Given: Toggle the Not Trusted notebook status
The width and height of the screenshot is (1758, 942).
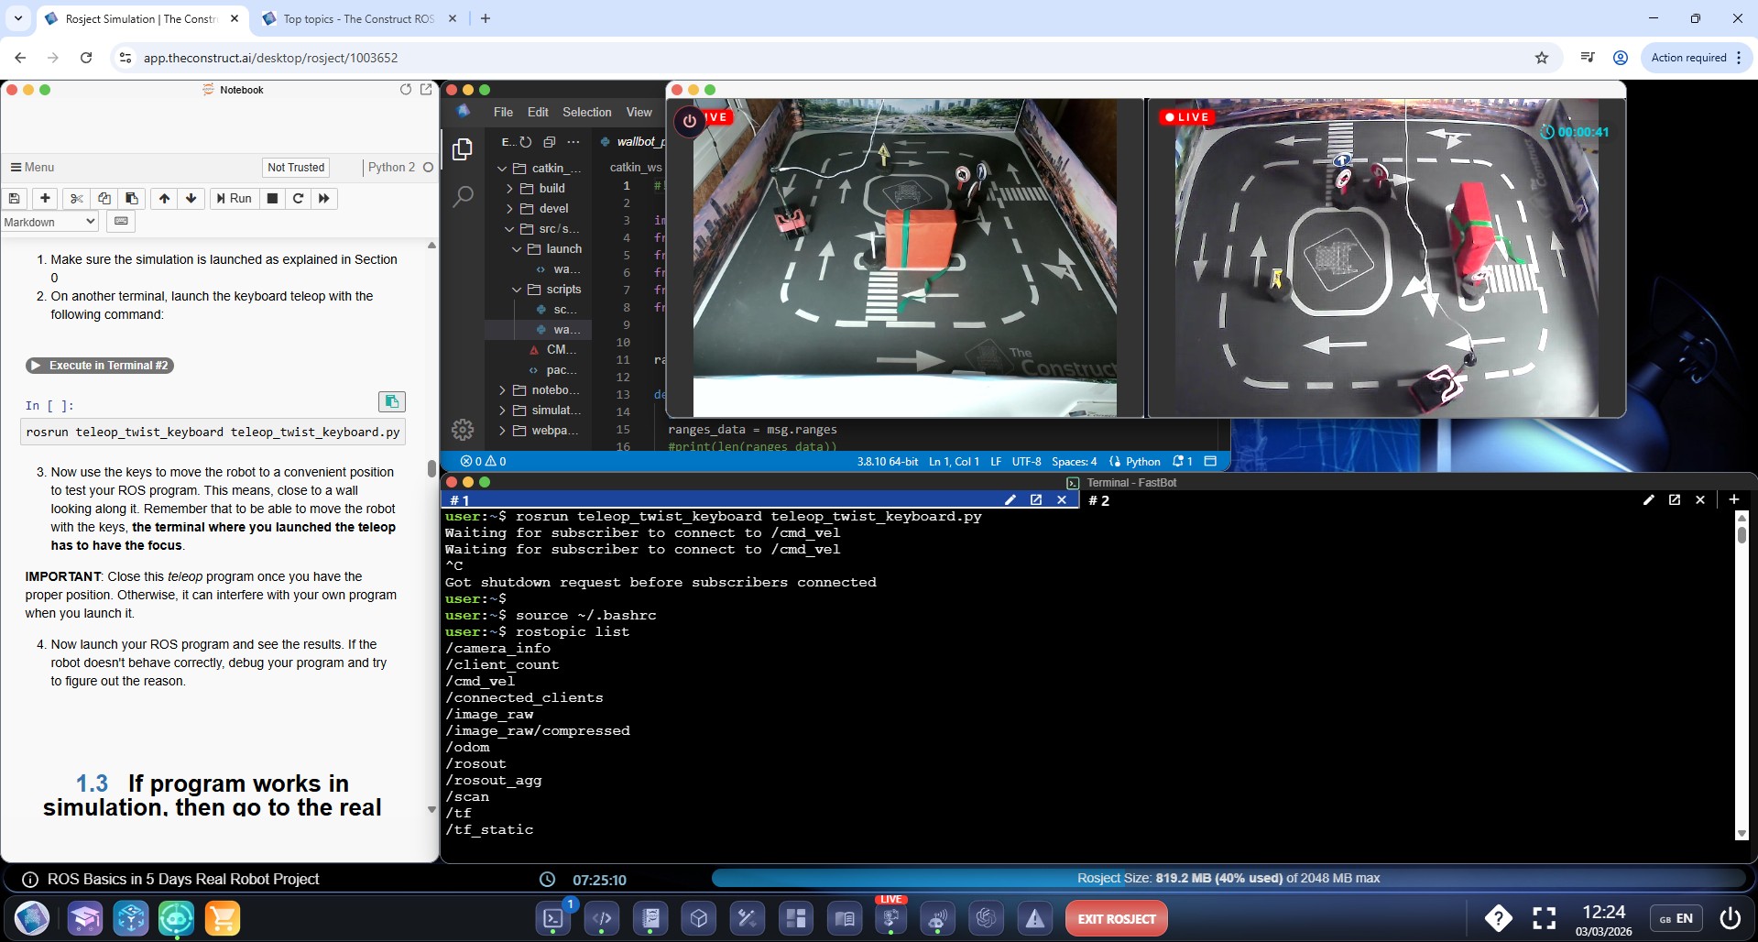Looking at the screenshot, I should click(296, 168).
